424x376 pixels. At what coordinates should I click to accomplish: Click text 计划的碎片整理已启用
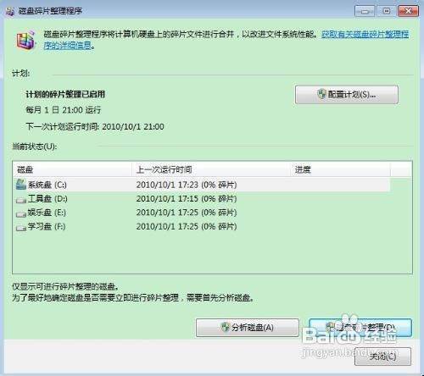pyautogui.click(x=65, y=94)
